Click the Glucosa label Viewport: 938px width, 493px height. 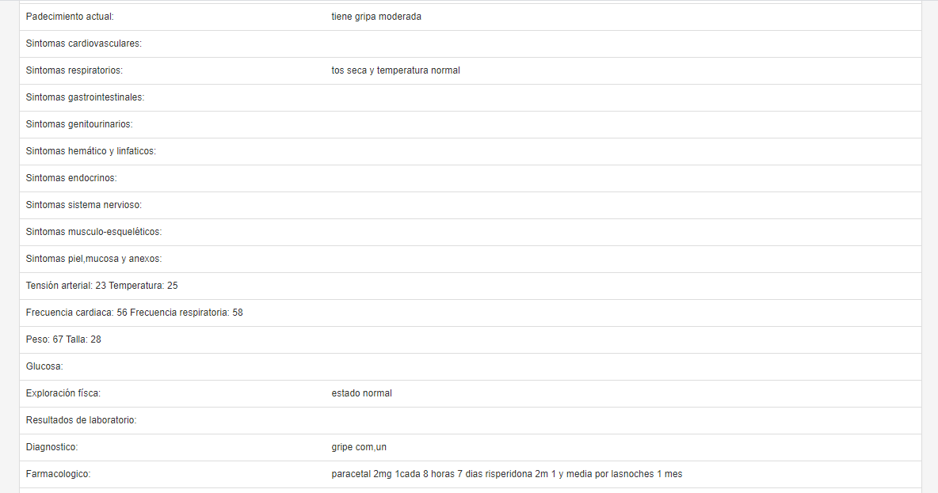click(44, 366)
